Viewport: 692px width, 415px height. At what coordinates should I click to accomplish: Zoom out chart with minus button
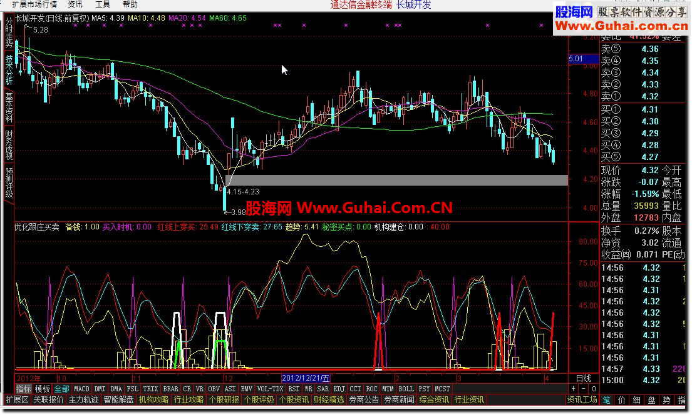point(584,389)
